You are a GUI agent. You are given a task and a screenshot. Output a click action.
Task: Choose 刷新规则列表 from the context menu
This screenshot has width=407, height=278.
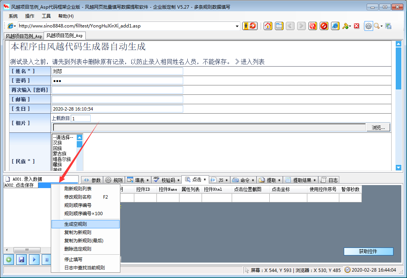coord(85,189)
